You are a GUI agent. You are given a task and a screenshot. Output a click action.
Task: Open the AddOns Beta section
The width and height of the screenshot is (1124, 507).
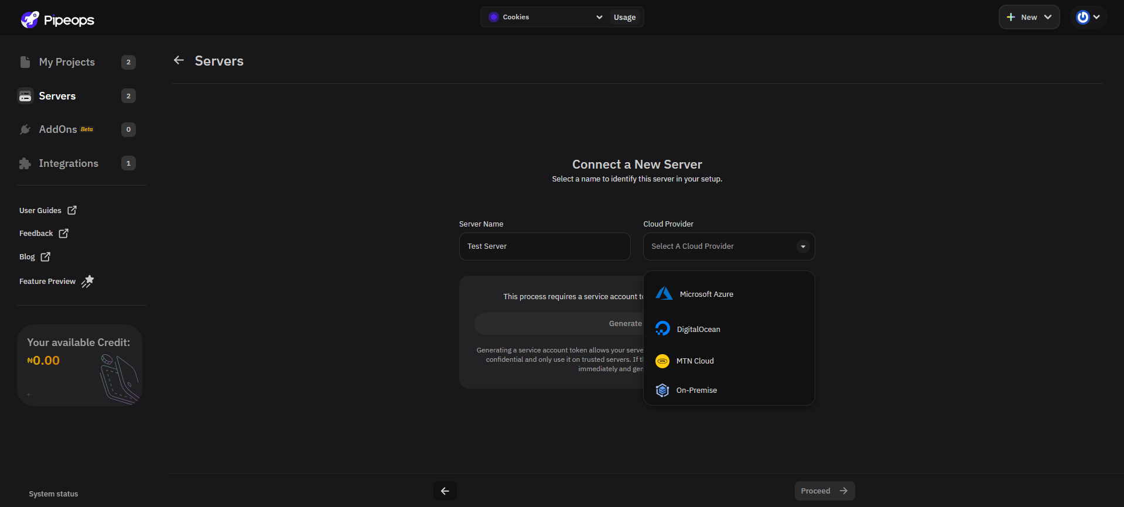tap(59, 129)
